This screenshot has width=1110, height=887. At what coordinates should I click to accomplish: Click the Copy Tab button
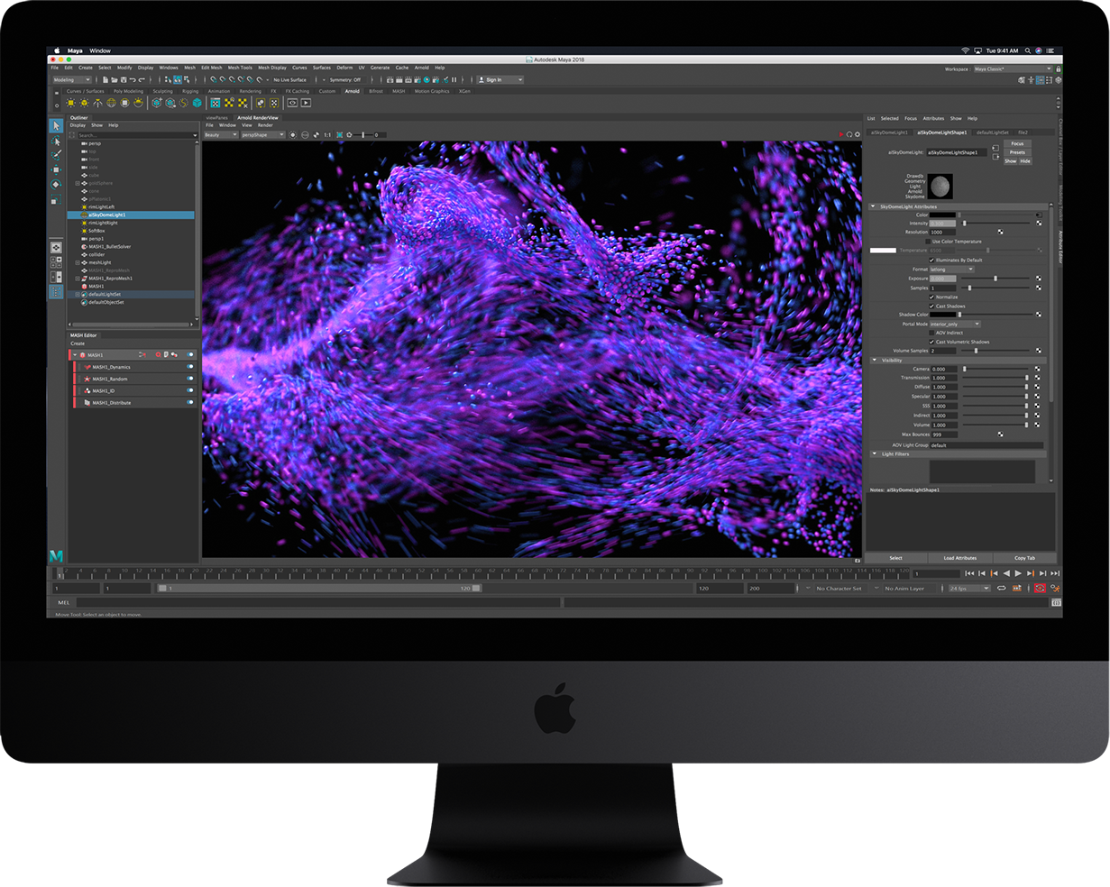(x=1024, y=558)
